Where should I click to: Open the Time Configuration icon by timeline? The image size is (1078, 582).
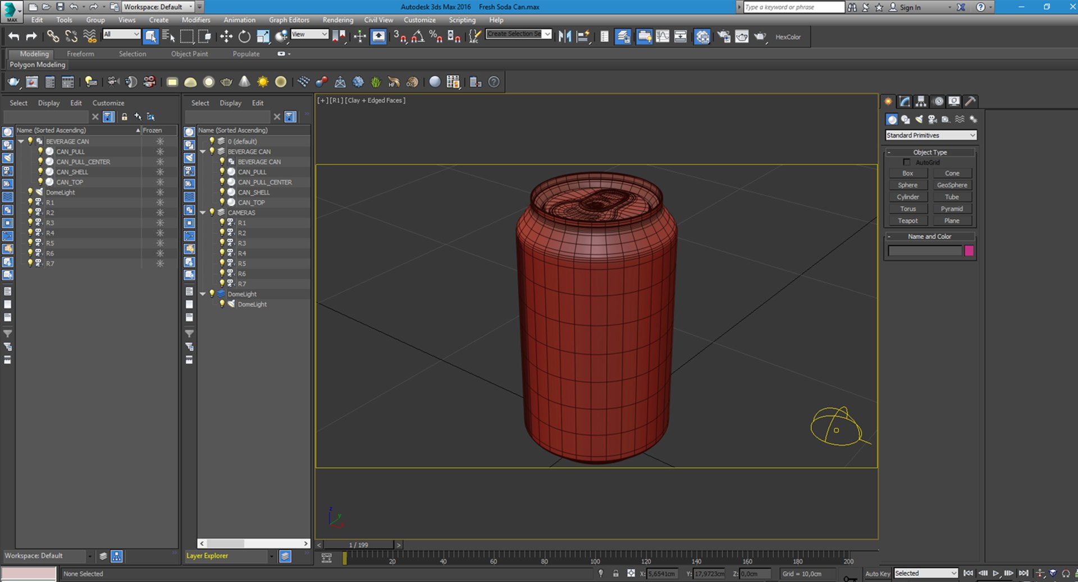pos(326,557)
